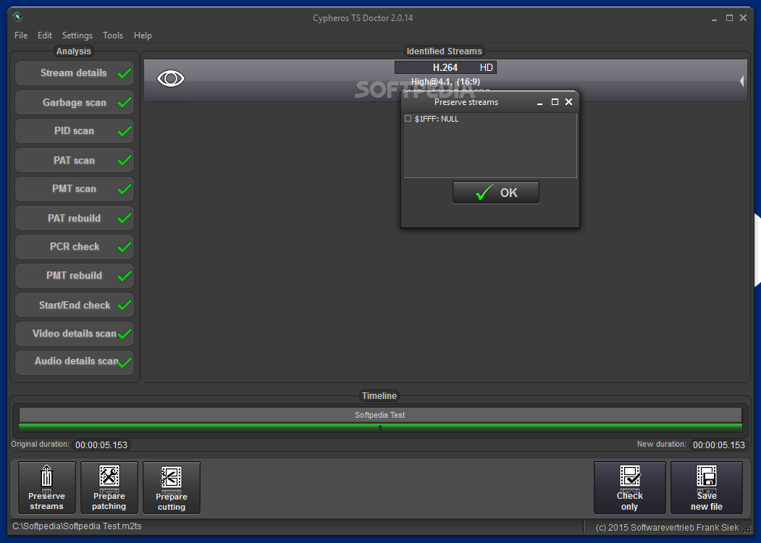Select the Start/End check analysis step
761x543 pixels.
(x=75, y=305)
